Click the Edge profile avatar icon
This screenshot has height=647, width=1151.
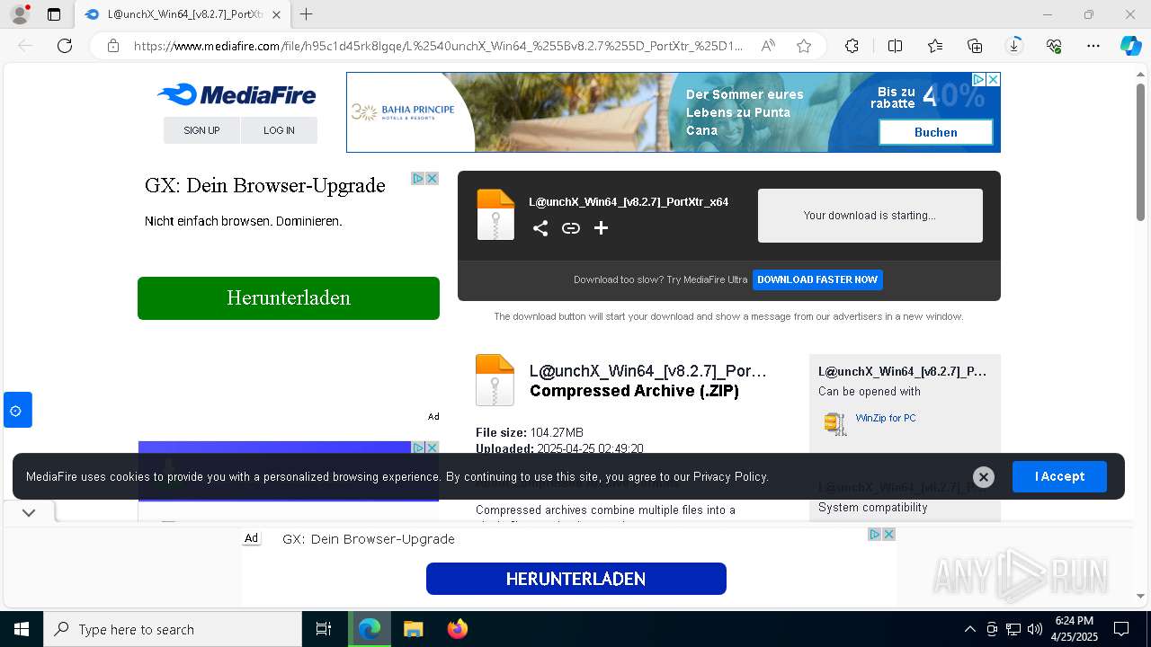(x=19, y=14)
